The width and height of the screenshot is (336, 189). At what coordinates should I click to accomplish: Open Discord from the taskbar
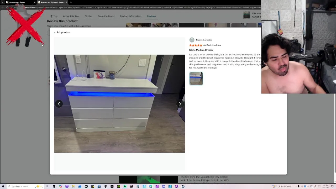tap(164, 186)
